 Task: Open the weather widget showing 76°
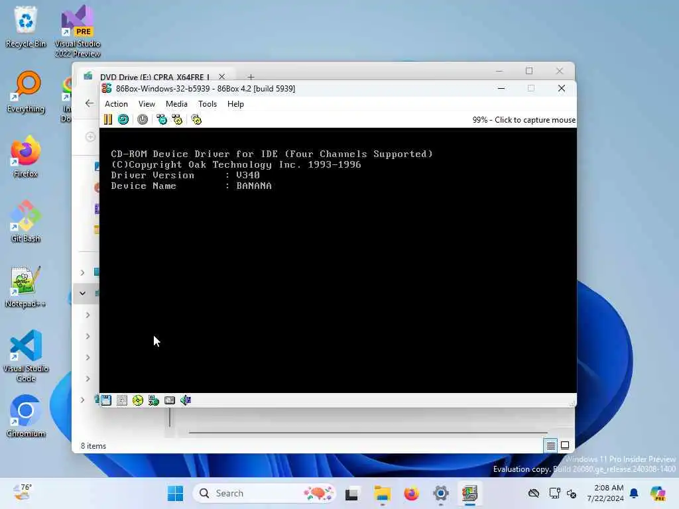point(22,492)
